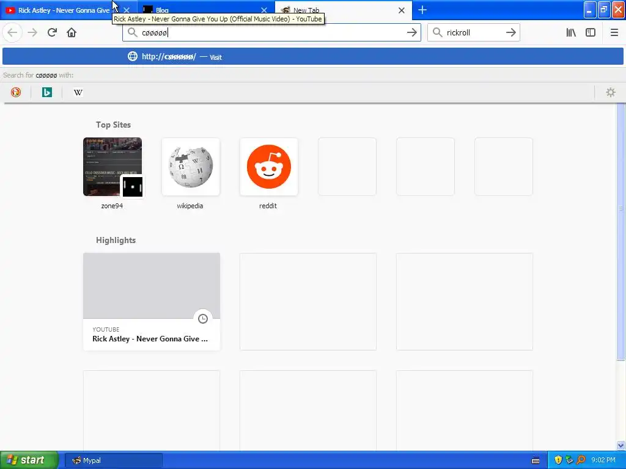Reload the current page
This screenshot has height=469, width=626.
point(52,32)
